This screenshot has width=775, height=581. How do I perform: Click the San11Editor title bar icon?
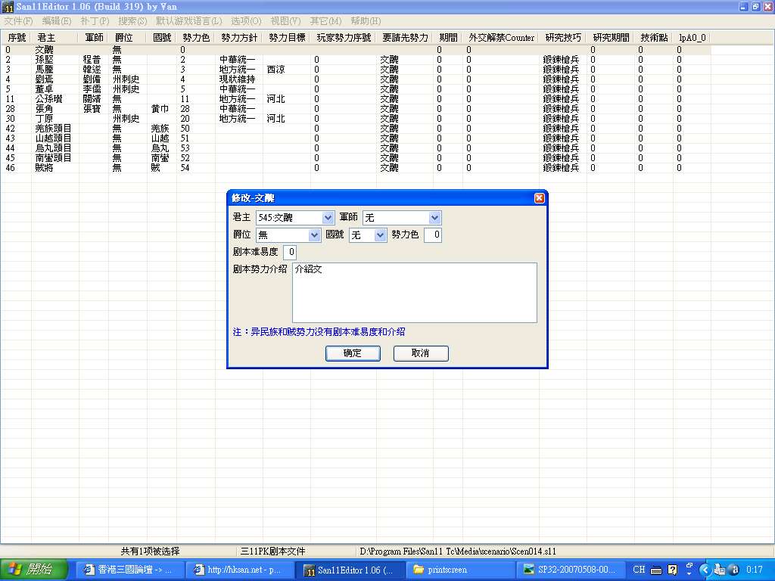click(x=8, y=7)
